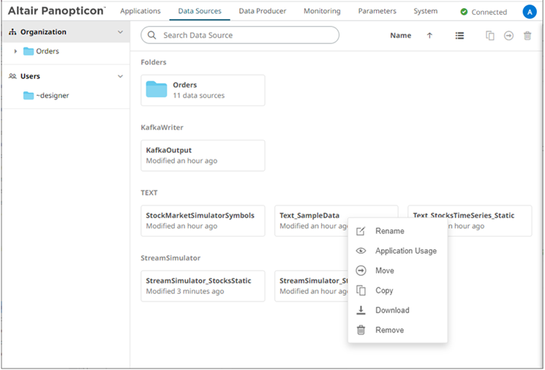The width and height of the screenshot is (545, 370).
Task: Sort by Name label
Action: tap(400, 35)
